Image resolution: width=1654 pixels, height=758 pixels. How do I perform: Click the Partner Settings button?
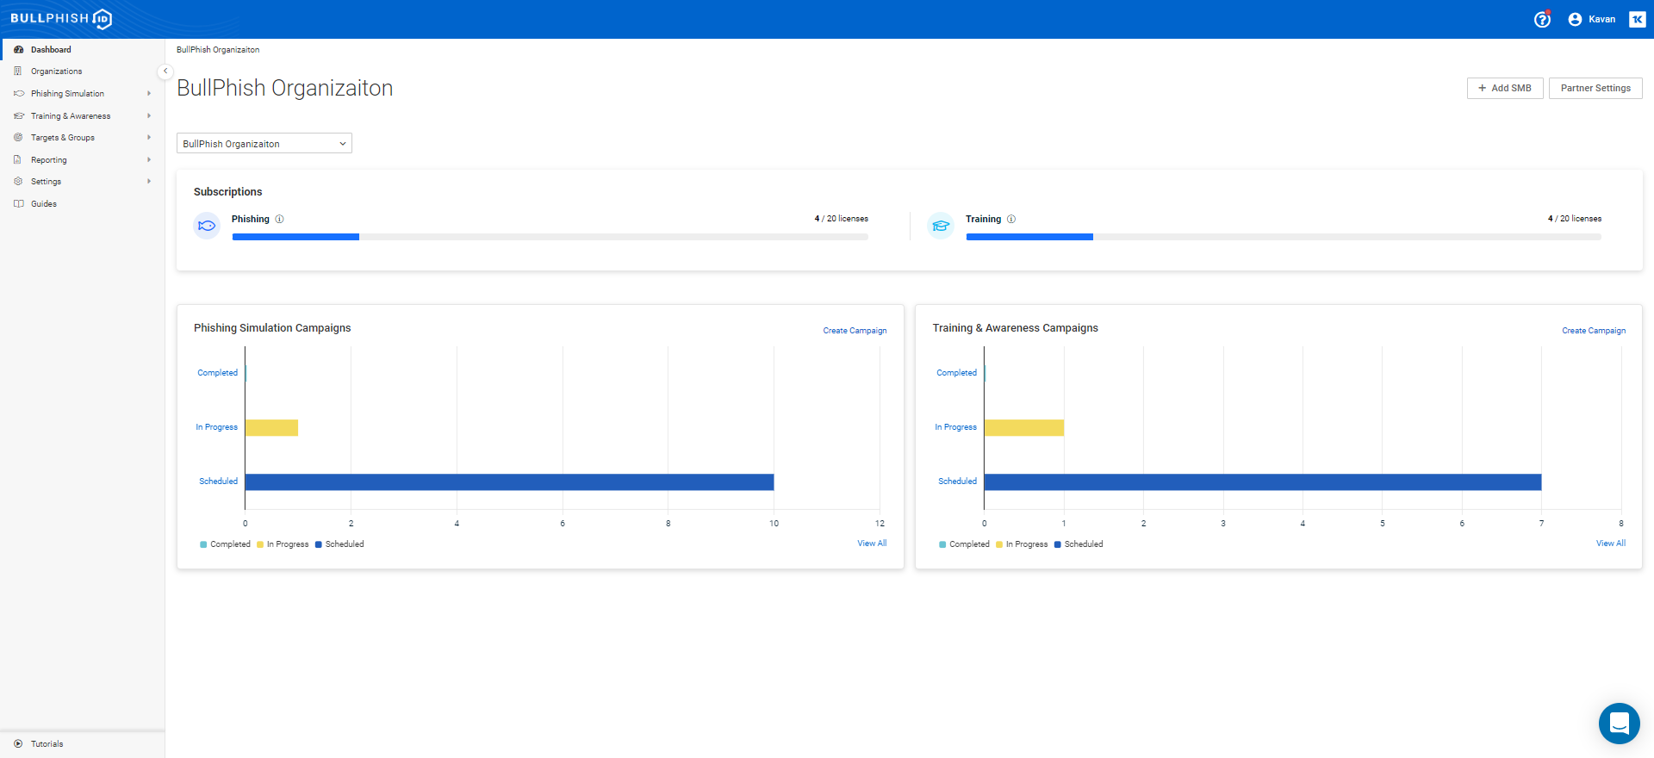1595,88
